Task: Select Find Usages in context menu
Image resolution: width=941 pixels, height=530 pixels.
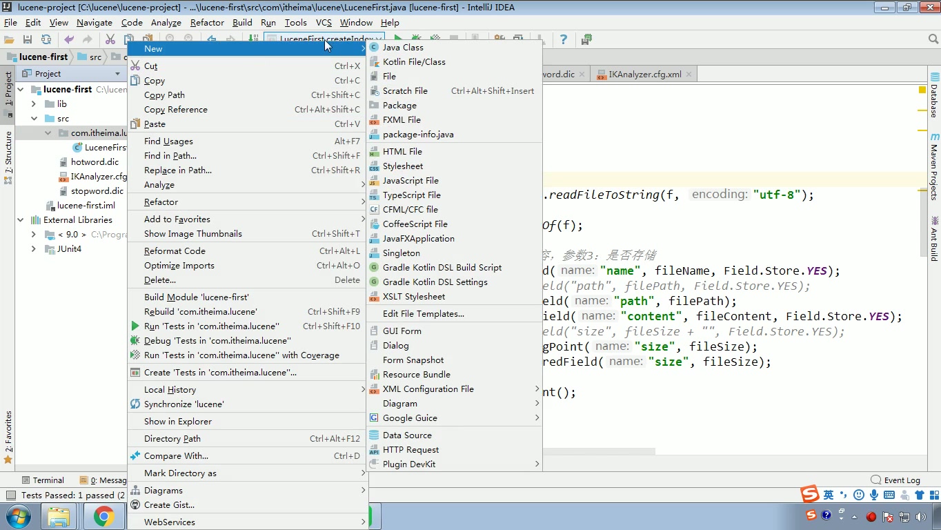Action: click(x=248, y=141)
